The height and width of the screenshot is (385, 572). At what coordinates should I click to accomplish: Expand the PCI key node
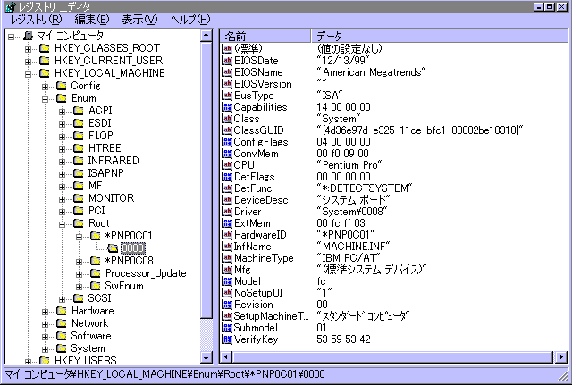coord(62,210)
